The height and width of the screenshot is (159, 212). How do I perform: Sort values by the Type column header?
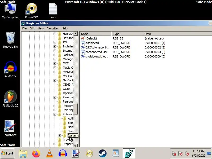[x=127, y=34]
